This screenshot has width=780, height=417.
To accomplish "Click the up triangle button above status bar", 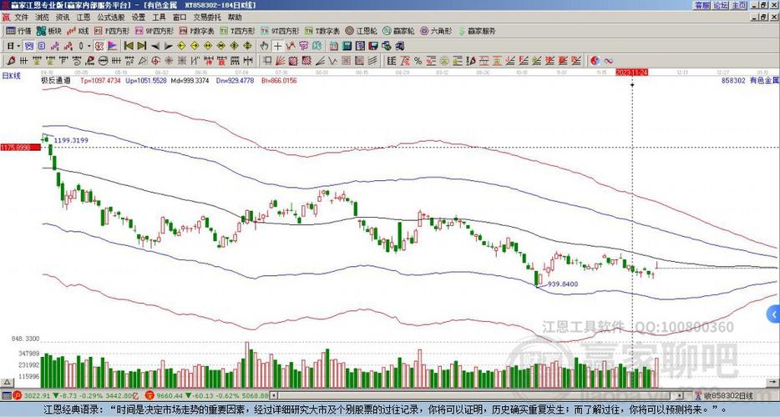I will click(7, 383).
